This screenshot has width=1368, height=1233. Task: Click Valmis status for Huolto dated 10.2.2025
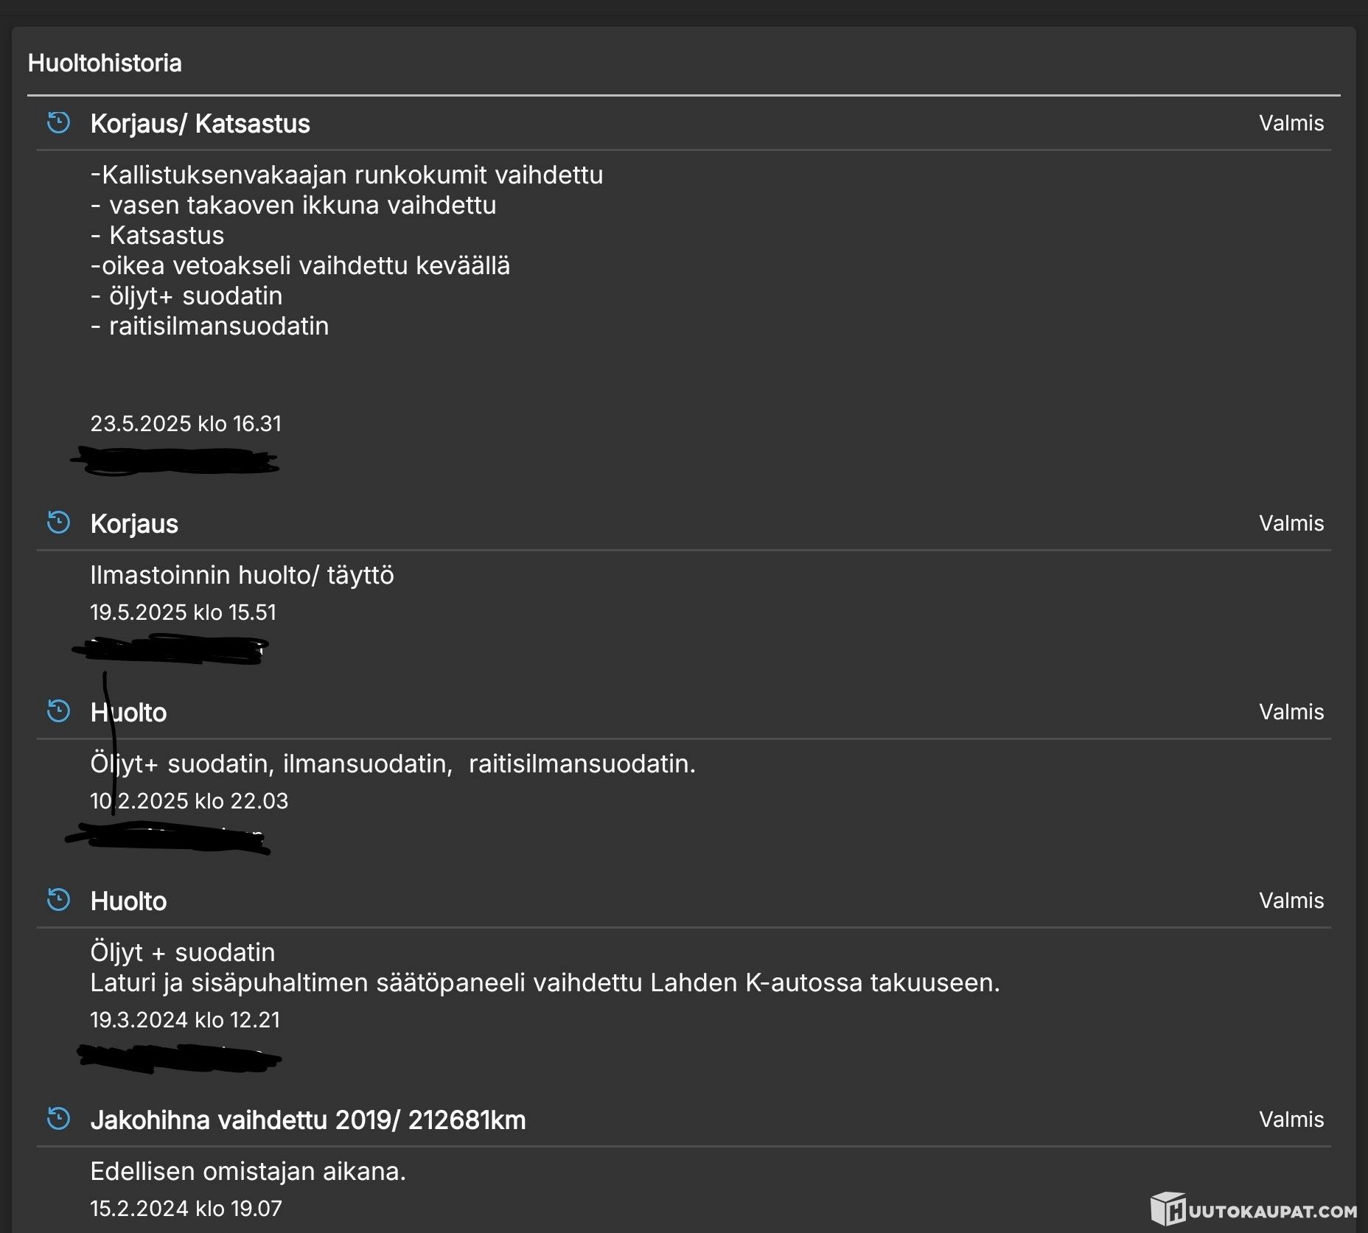[1291, 712]
